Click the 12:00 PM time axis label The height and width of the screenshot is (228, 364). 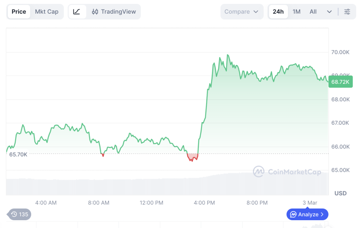pyautogui.click(x=151, y=203)
